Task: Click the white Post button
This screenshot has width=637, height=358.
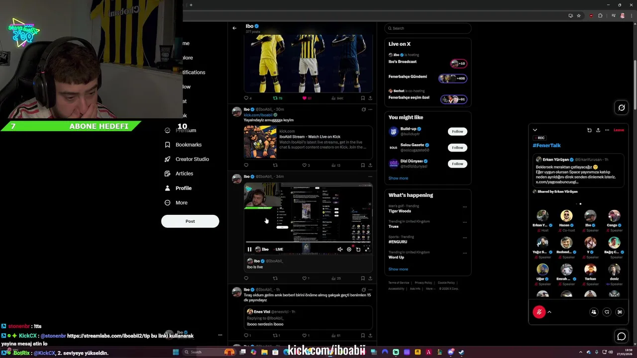Action: 190,221
